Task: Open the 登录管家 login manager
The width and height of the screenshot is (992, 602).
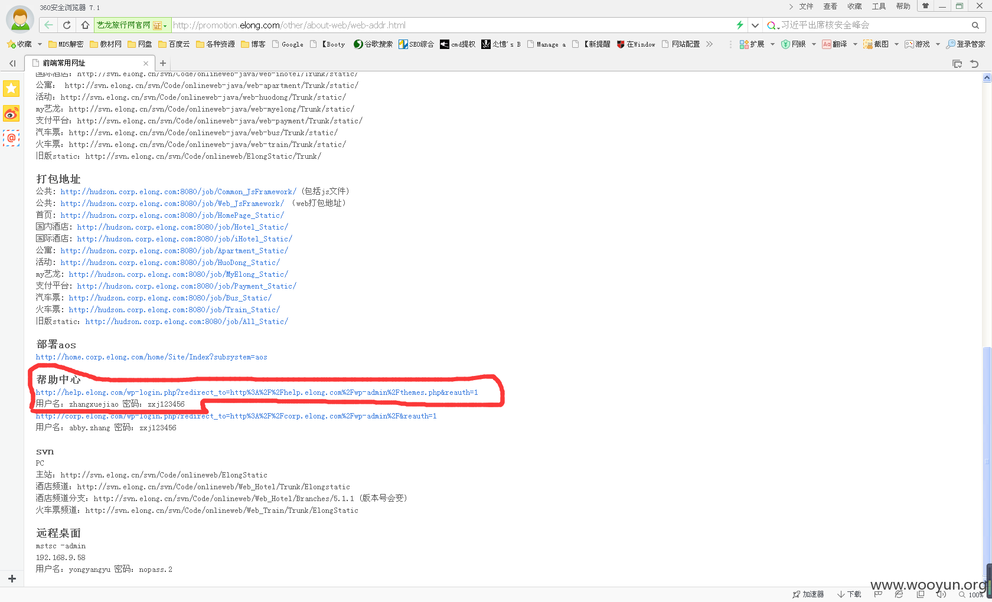Action: [x=965, y=44]
